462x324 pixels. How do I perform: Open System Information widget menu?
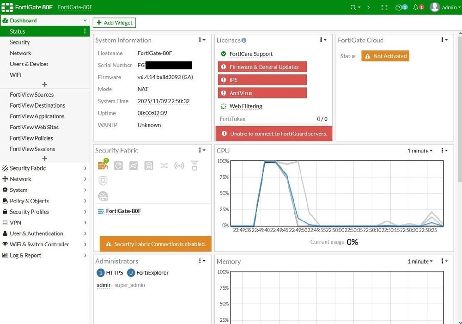(x=202, y=40)
